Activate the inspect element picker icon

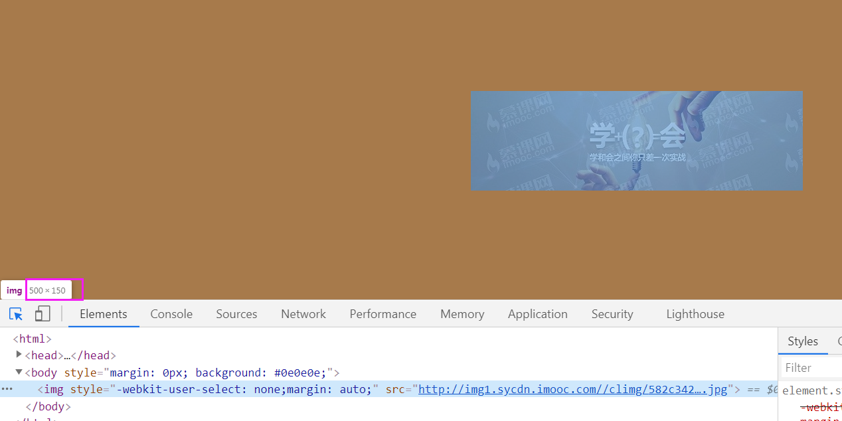tap(16, 314)
